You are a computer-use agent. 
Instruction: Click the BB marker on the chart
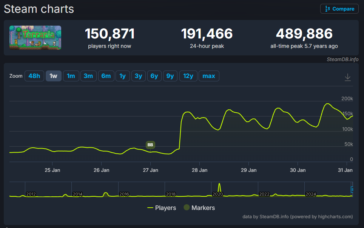pos(150,145)
